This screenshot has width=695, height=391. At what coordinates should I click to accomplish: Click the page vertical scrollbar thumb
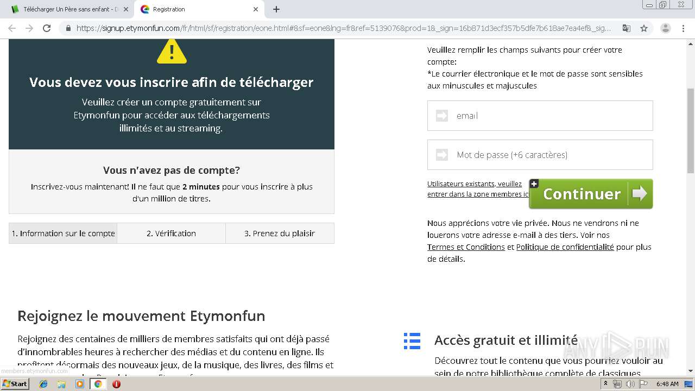(690, 130)
